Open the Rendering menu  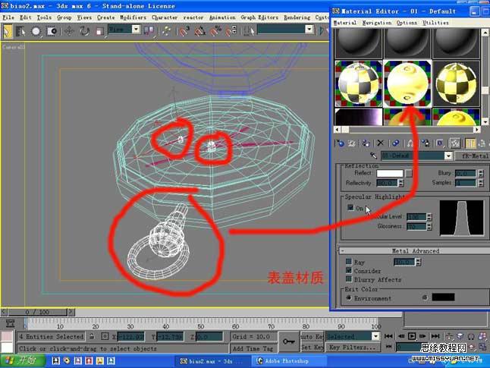click(x=297, y=17)
